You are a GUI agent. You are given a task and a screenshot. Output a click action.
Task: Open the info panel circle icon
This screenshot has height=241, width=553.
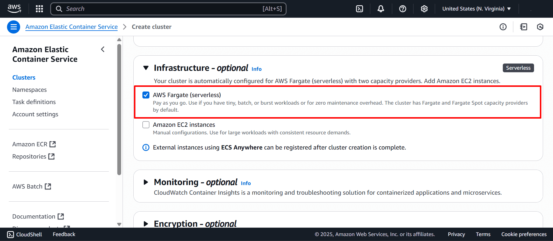click(503, 27)
